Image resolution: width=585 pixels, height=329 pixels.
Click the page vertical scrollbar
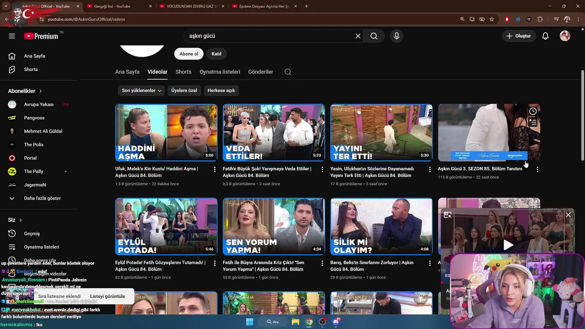(582, 115)
